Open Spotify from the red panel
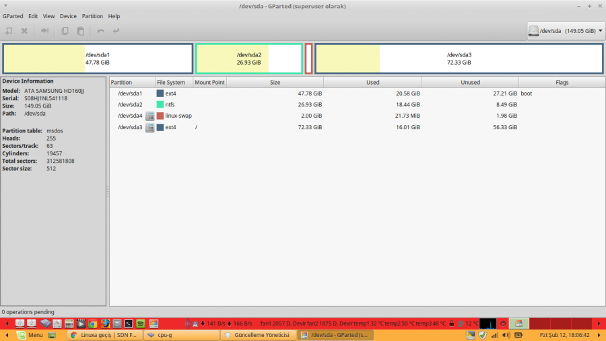606x341 pixels. (x=141, y=324)
